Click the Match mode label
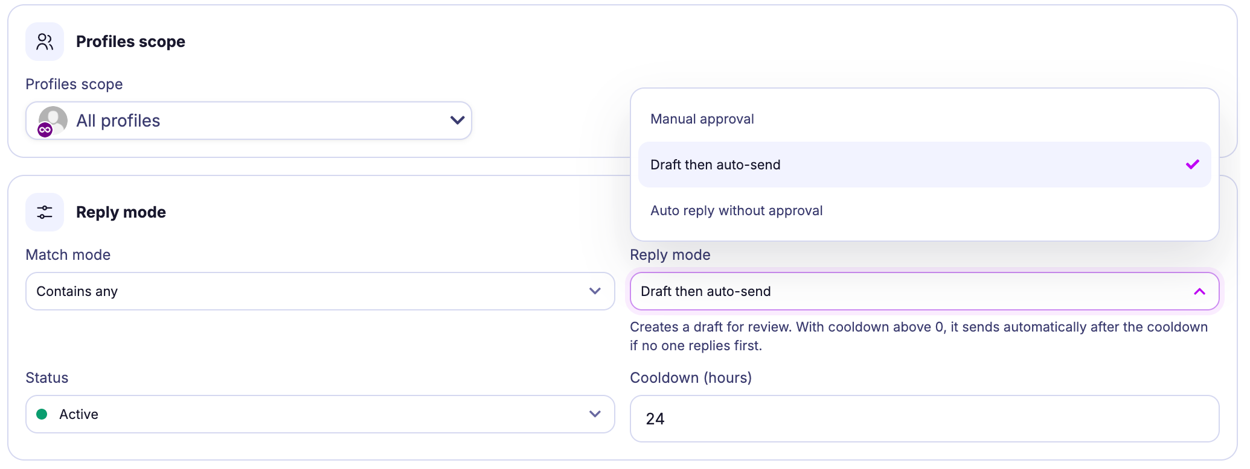 coord(68,255)
